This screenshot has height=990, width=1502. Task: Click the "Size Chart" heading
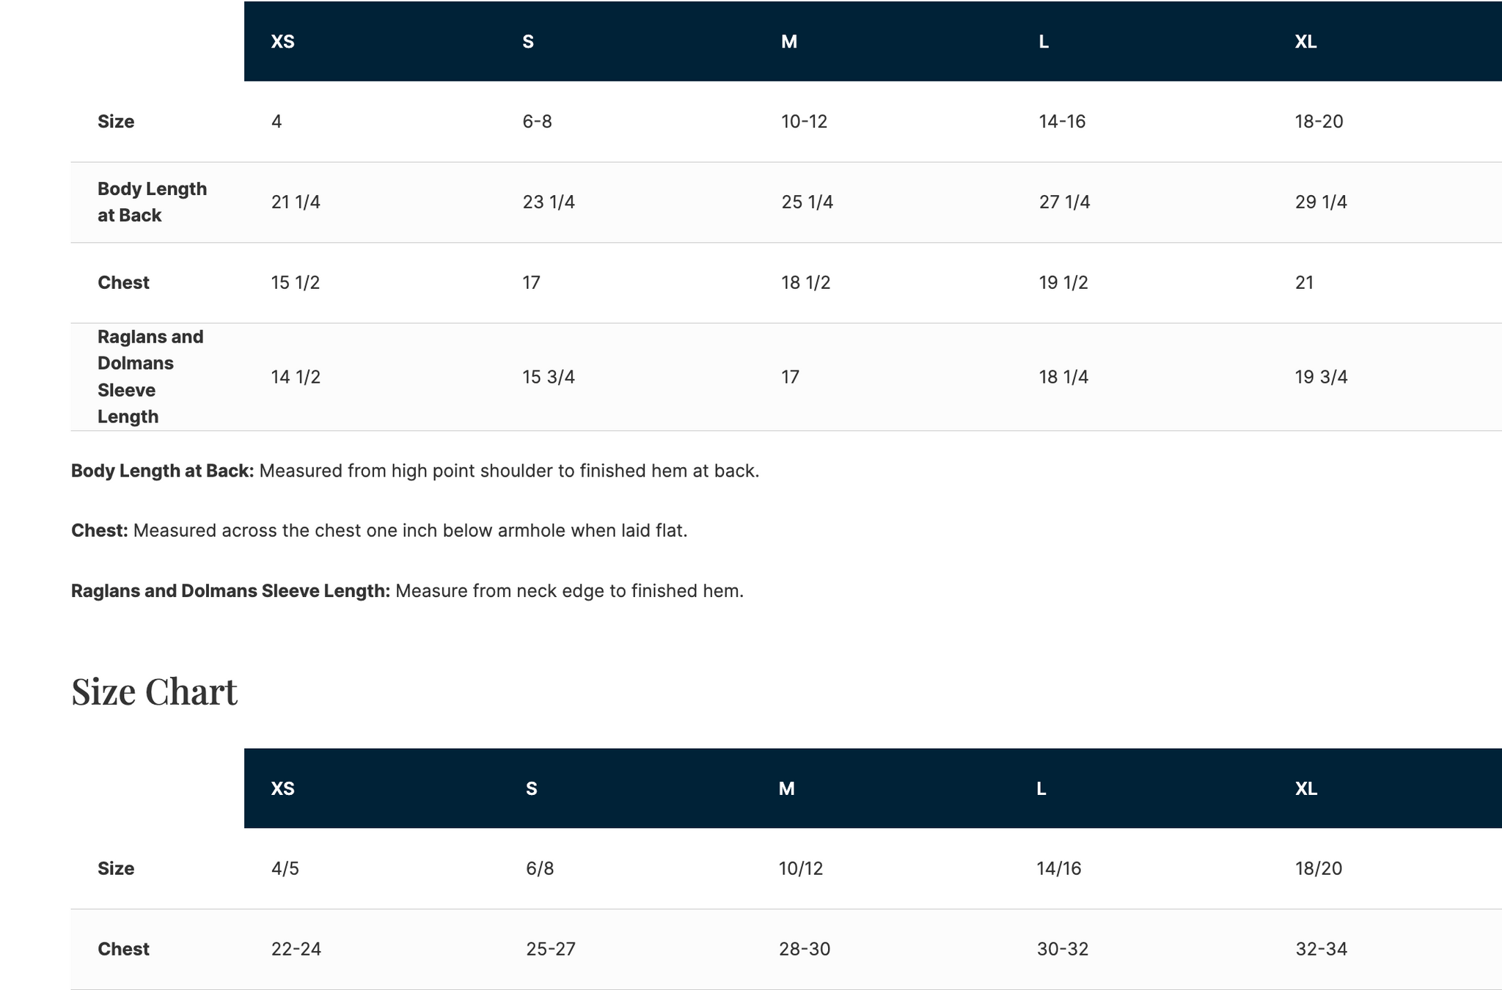coord(154,692)
